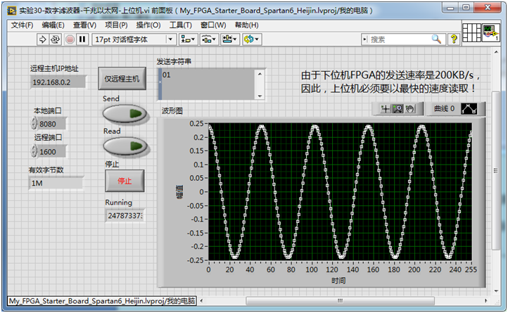Screen dimensions: 508x313
Task: Click the vertical scrollbar down arrow
Action: [496, 291]
